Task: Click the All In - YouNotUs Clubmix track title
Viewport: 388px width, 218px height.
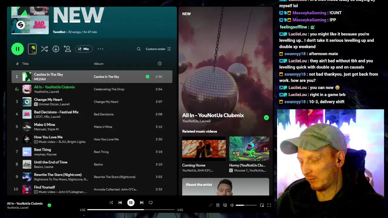Action: click(x=55, y=87)
